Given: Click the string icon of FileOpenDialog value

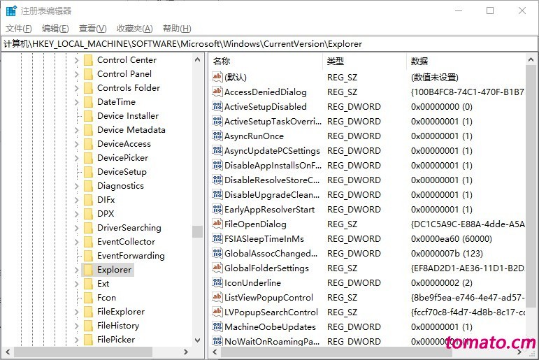Looking at the screenshot, I should [x=217, y=224].
